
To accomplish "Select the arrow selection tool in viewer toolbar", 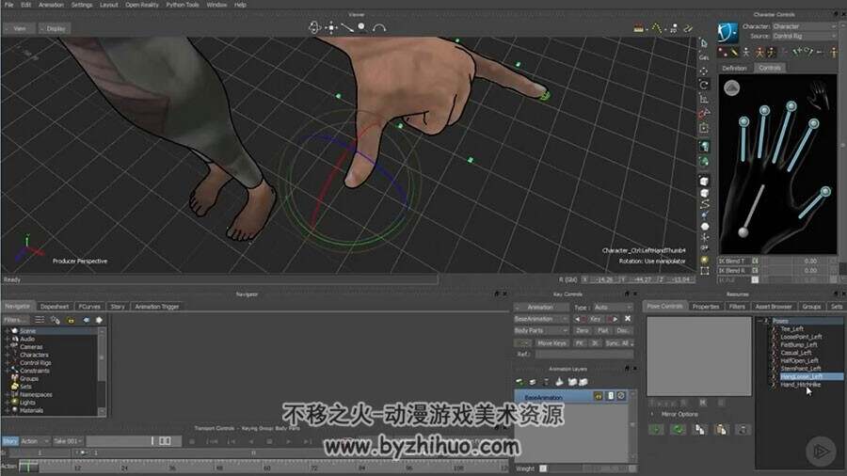I will [704, 42].
